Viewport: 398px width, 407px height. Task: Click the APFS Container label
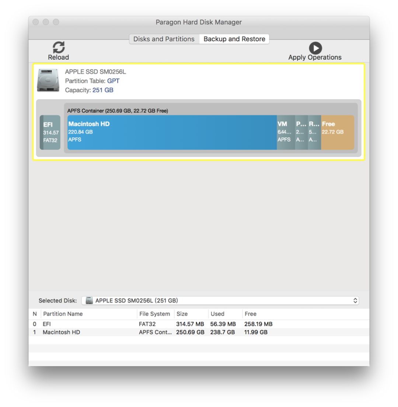pos(118,111)
